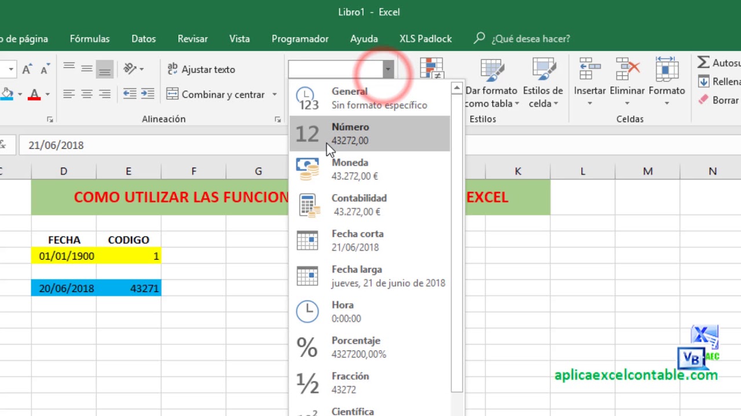Align text to the right

click(105, 94)
